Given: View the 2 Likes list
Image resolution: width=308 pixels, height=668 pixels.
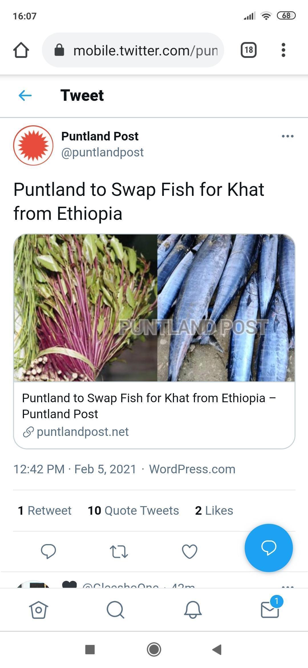Looking at the screenshot, I should 214,510.
